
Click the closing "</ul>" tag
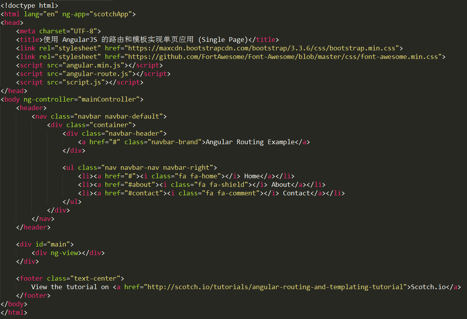(x=72, y=202)
